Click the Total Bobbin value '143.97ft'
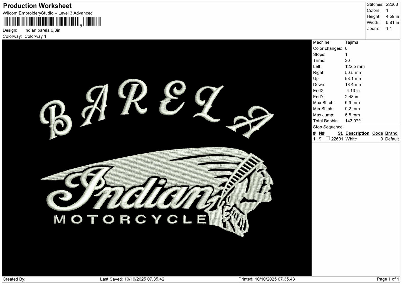This screenshot has height=284, width=402. [x=353, y=121]
